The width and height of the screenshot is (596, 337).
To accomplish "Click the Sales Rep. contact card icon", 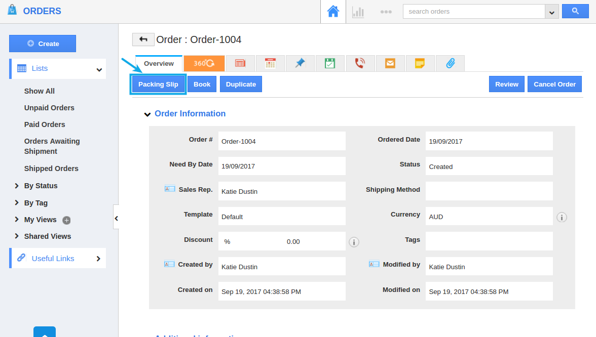I will pos(170,189).
